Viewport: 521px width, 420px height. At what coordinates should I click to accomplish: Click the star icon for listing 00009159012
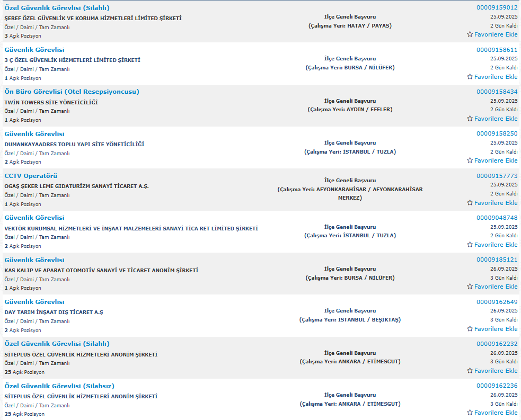(x=470, y=34)
